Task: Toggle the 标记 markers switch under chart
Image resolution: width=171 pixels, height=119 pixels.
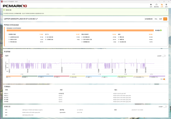Action: click(165, 79)
